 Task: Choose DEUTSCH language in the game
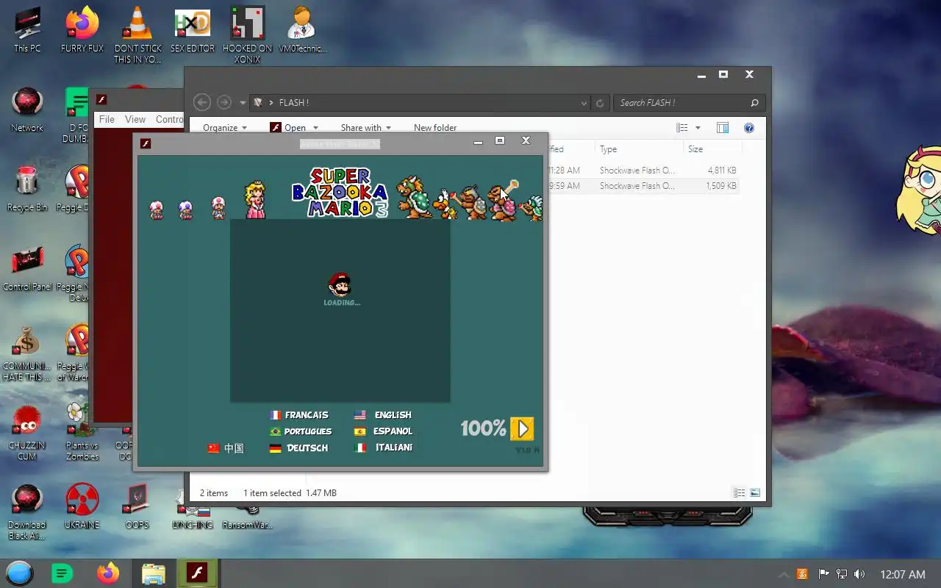[x=299, y=448]
